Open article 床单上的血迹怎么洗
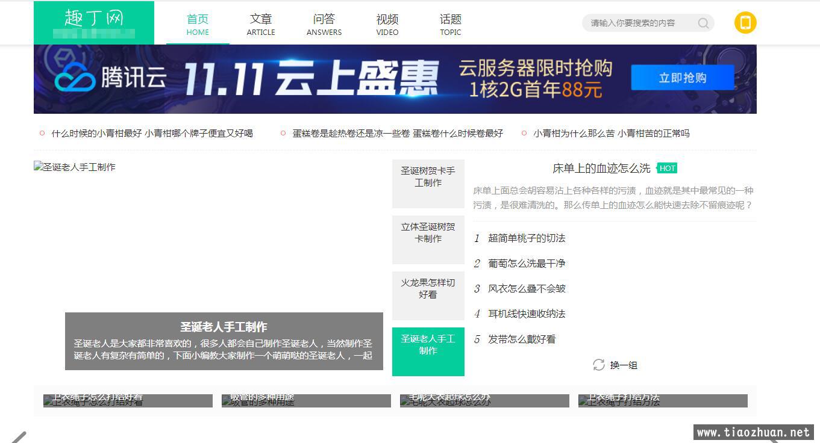Screen dimensions: 820x443 (601, 169)
